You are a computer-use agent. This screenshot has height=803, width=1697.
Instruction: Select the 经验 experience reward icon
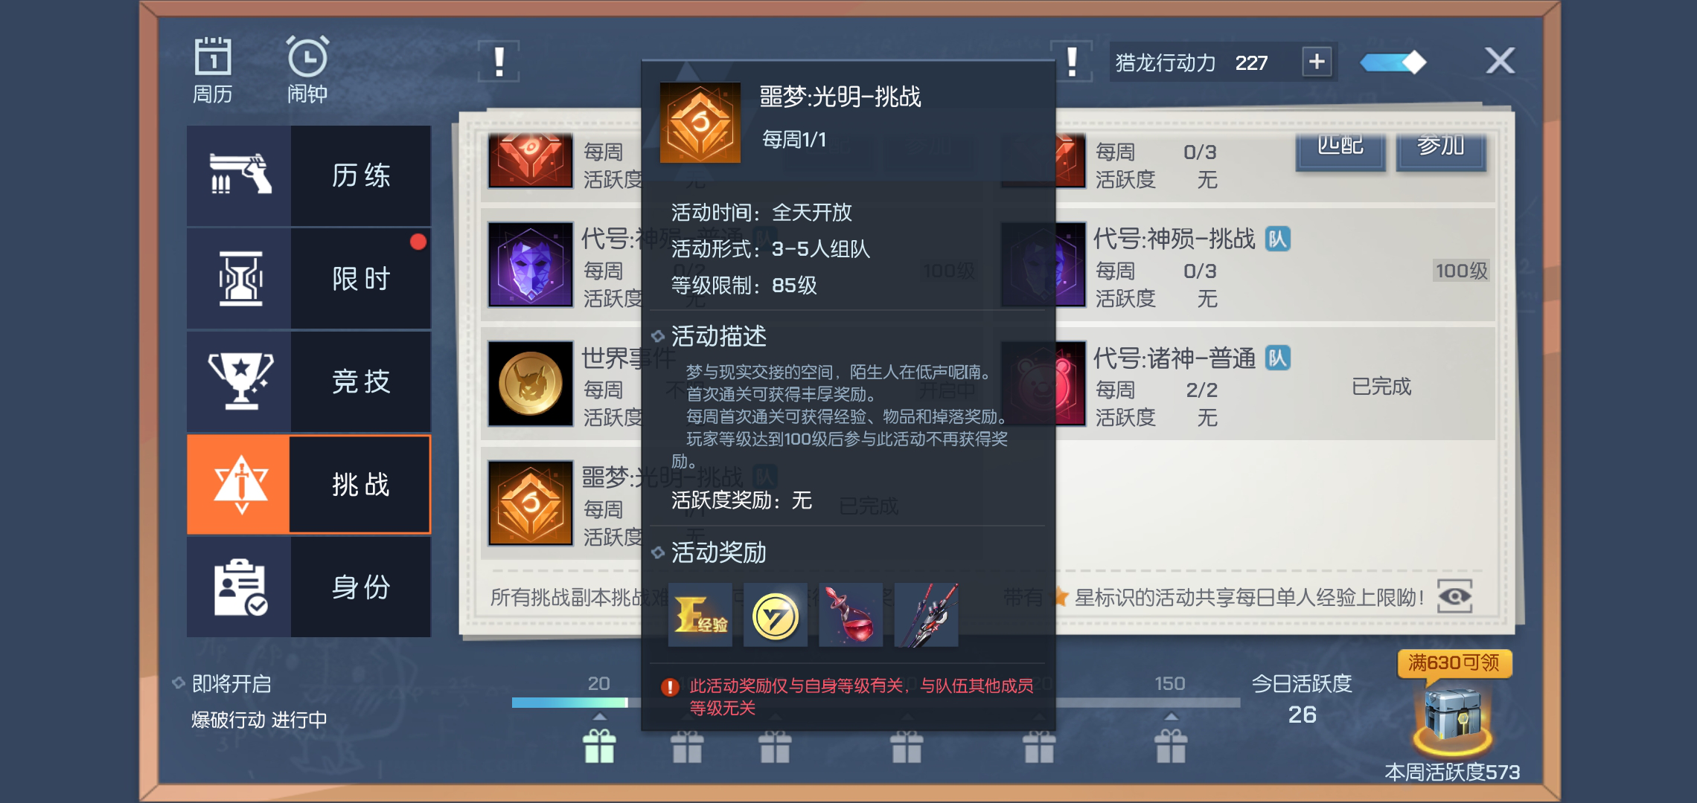[x=700, y=615]
